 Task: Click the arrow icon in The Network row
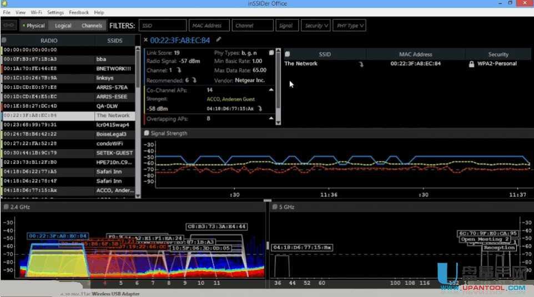pos(361,64)
